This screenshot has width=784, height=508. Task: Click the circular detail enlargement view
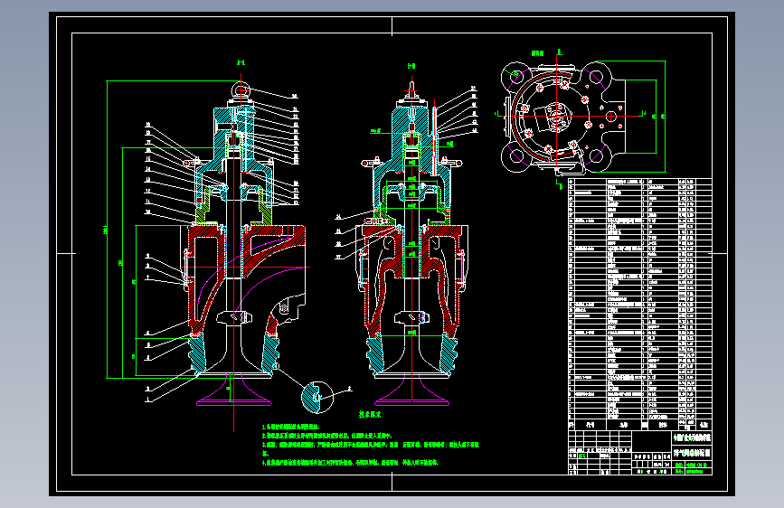click(317, 398)
